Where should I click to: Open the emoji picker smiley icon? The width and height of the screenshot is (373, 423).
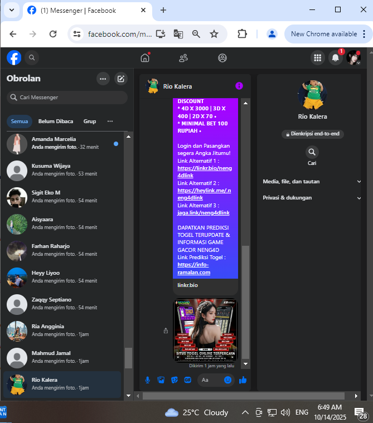(x=228, y=380)
